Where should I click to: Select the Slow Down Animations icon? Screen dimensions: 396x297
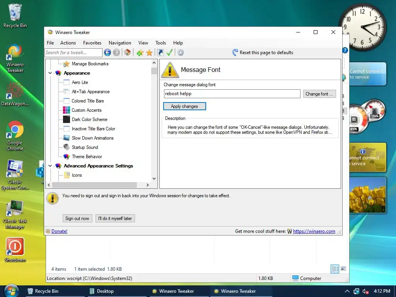click(67, 138)
